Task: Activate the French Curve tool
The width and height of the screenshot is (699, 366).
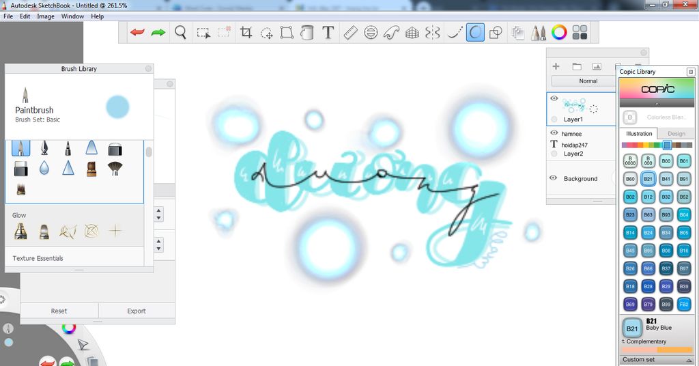Action: [391, 33]
